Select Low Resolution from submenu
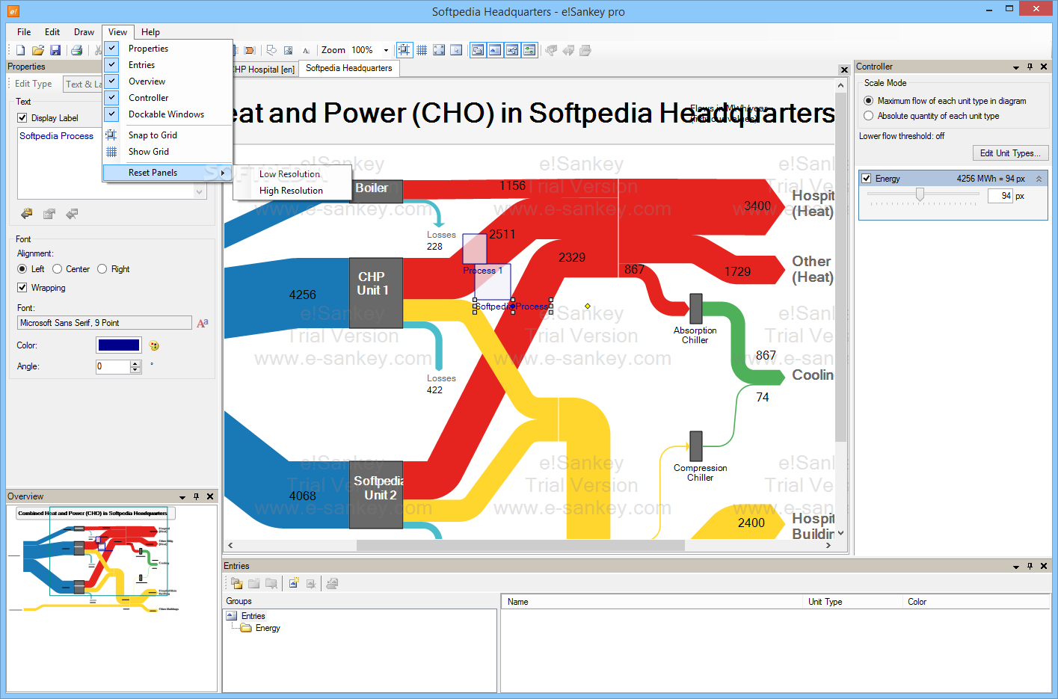 pyautogui.click(x=289, y=174)
